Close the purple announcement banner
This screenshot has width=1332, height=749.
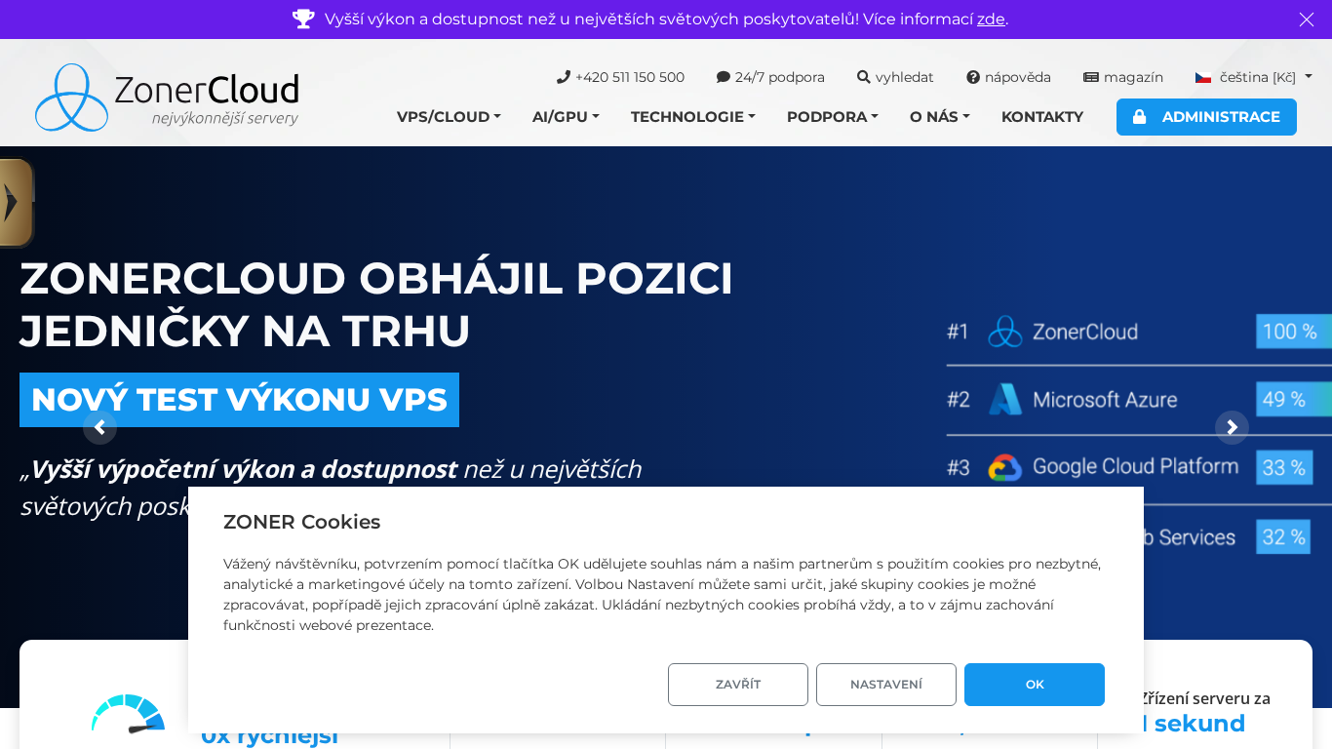(1307, 20)
